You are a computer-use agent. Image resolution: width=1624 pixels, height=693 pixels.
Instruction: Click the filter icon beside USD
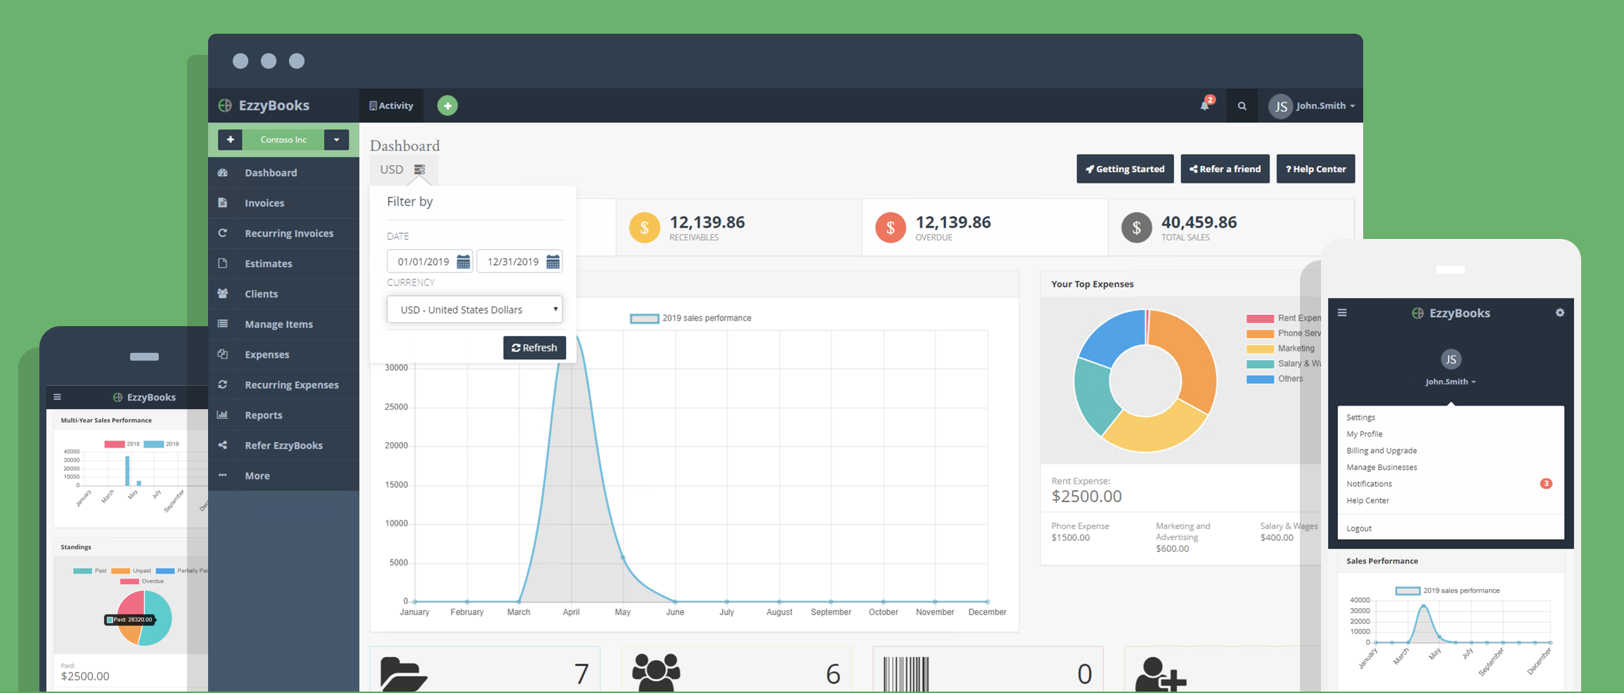[420, 170]
